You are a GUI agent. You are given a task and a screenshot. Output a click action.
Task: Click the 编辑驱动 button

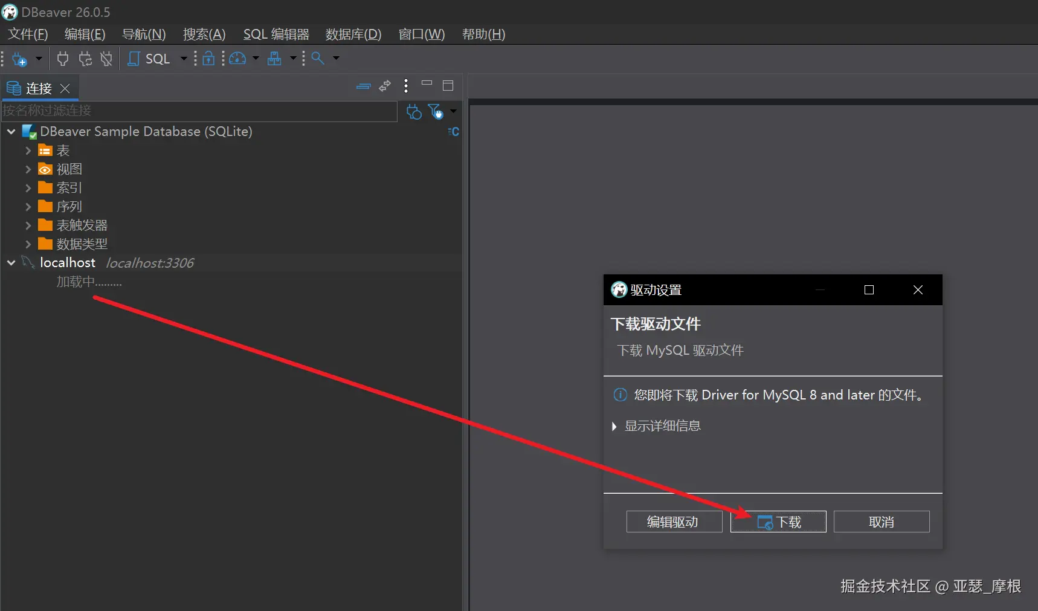[x=674, y=522]
